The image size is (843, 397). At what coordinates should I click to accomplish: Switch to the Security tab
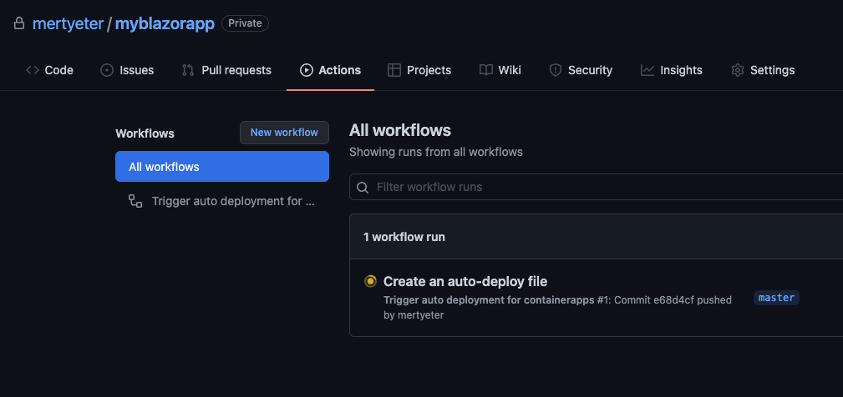pos(581,70)
